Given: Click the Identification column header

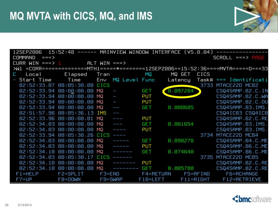Looking at the screenshot, I should pyautogui.click(x=242, y=80).
